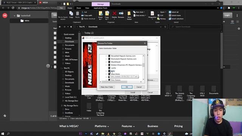Click Copy path in the ribbon

(x=87, y=15)
